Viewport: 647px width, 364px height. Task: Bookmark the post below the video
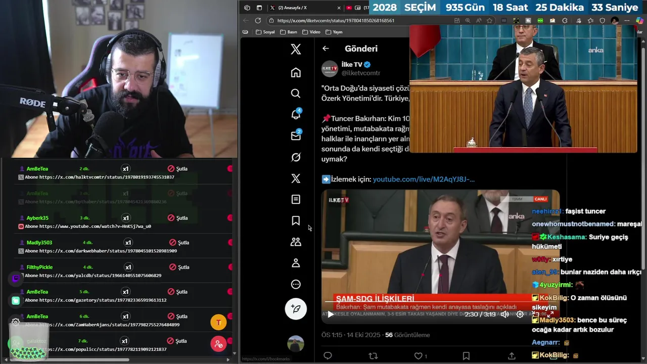click(x=466, y=356)
